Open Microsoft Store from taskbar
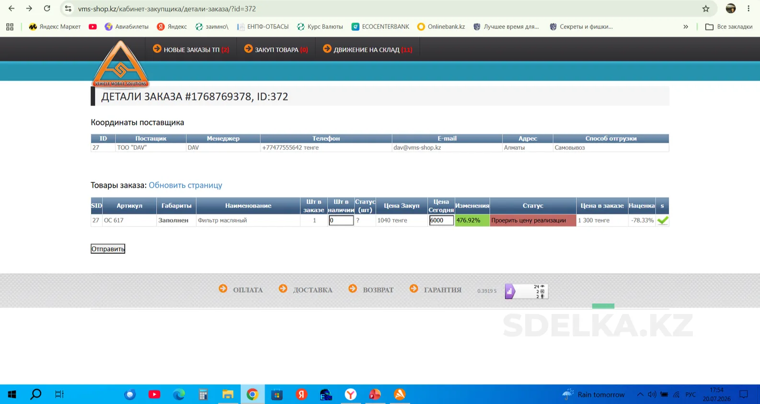Screen dimensions: 760x404 [277, 394]
